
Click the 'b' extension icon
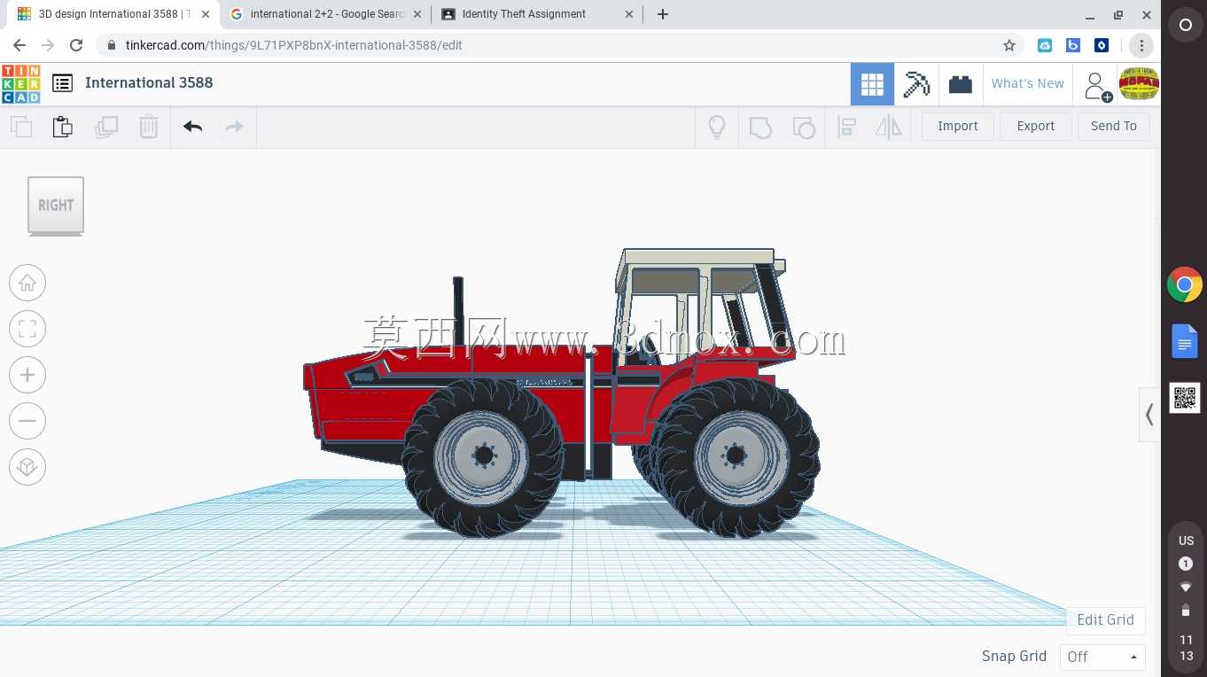[1073, 45]
